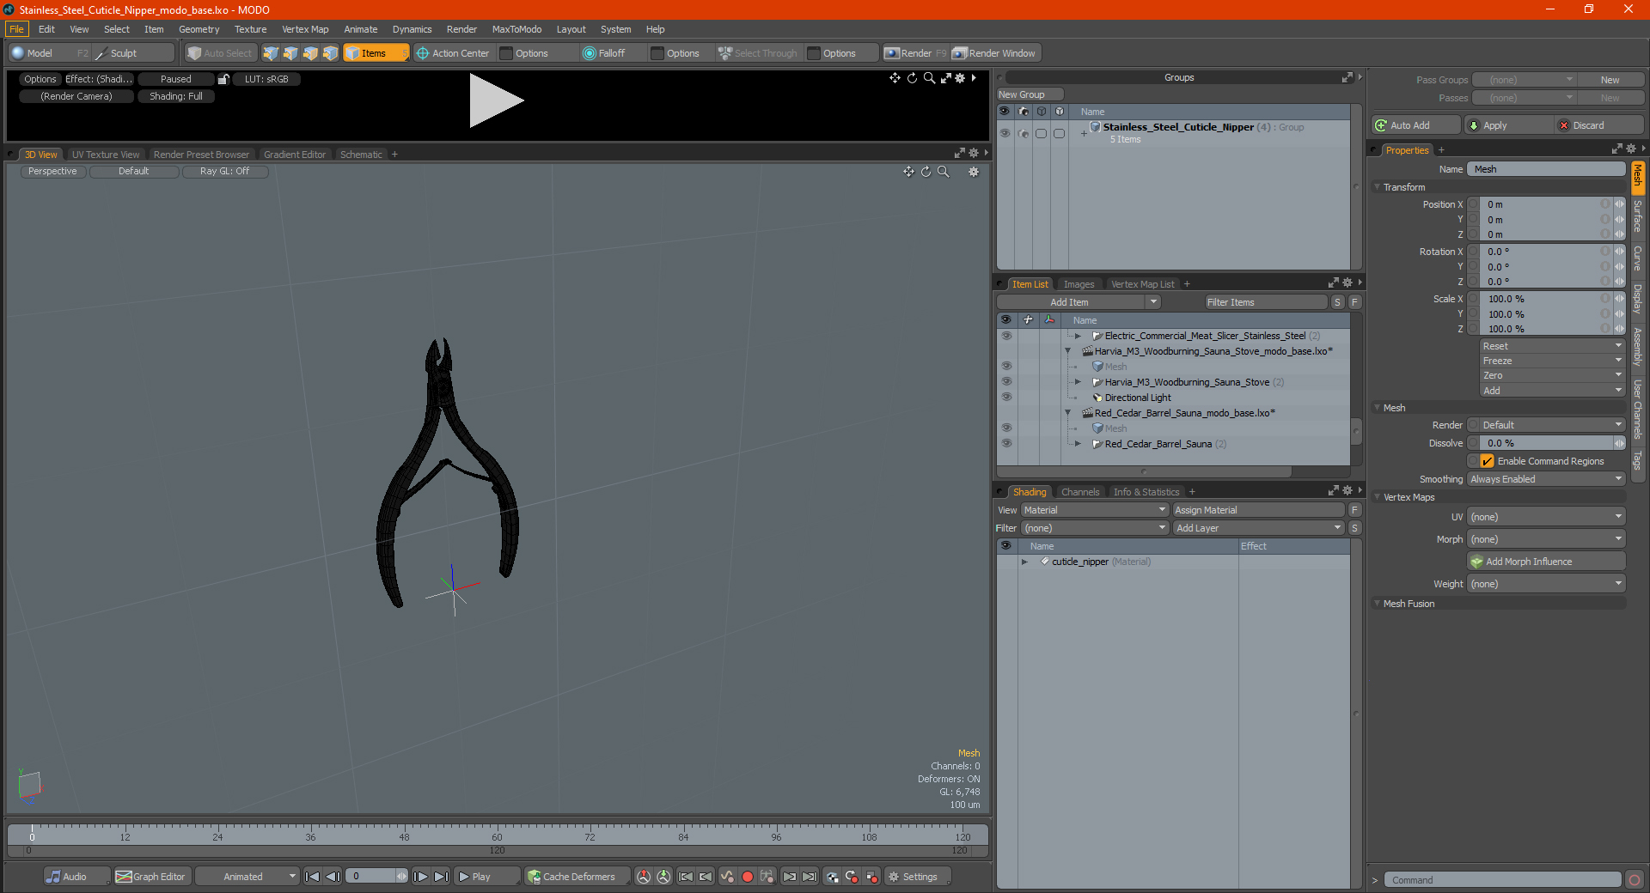The width and height of the screenshot is (1650, 893).
Task: Expand the cuticle_nipper material row
Action: 1024,562
